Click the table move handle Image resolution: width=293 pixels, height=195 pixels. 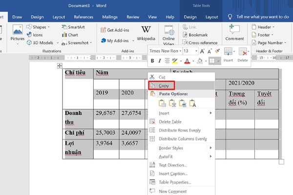[60, 66]
